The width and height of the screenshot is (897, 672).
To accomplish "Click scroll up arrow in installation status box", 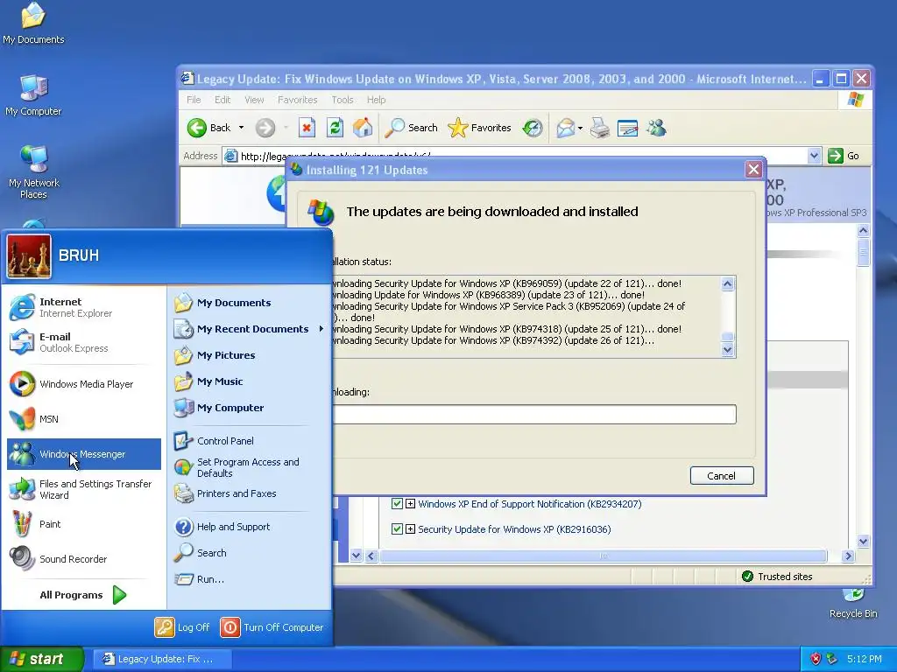I will tap(727, 284).
